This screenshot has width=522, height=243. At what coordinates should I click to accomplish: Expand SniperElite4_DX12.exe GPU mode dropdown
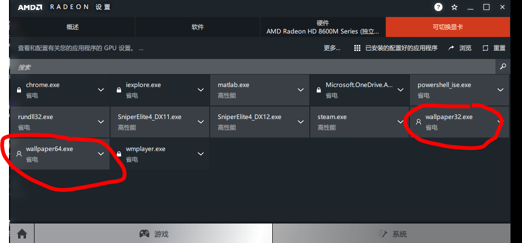pos(301,122)
